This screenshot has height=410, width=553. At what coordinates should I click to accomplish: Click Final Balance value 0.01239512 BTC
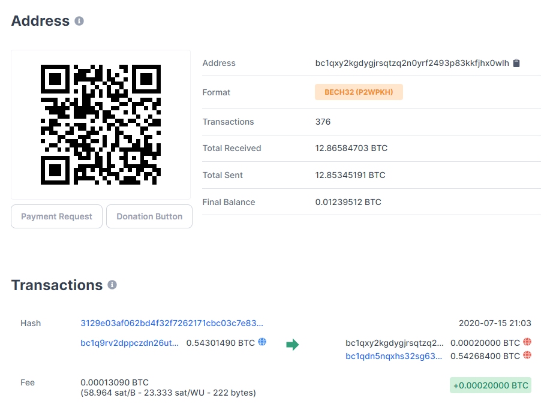coord(348,202)
